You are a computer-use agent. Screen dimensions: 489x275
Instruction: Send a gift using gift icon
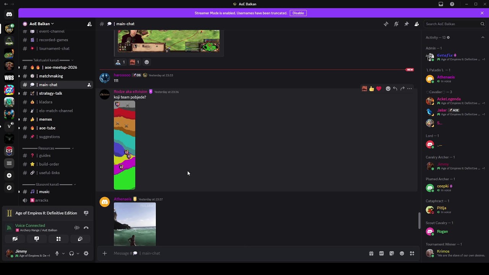tap(371, 253)
